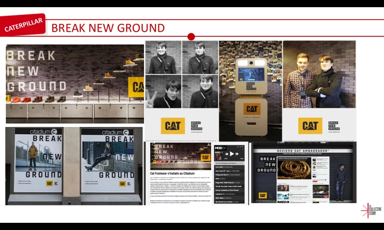The width and height of the screenshot is (384, 230).
Task: Click the red dot marker on title line
Action: 191,37
